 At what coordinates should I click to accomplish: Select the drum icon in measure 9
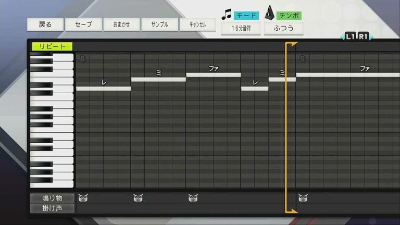(303, 197)
